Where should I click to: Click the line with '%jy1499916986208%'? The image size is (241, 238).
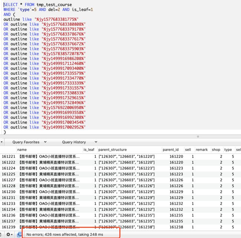tap(44, 59)
